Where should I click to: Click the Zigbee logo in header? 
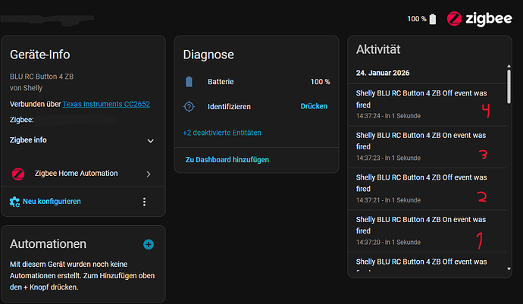[x=478, y=19]
